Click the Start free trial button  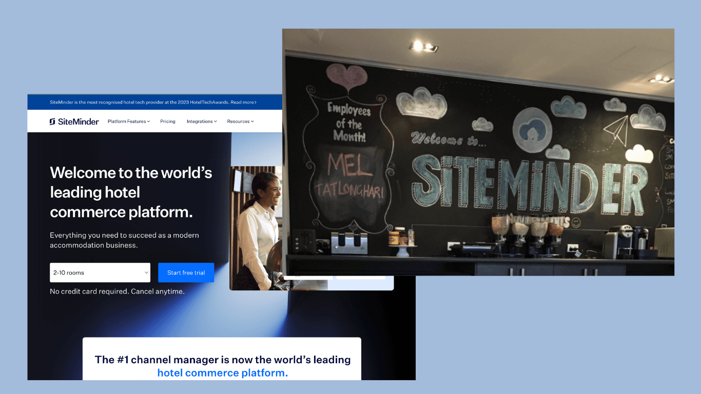point(186,272)
